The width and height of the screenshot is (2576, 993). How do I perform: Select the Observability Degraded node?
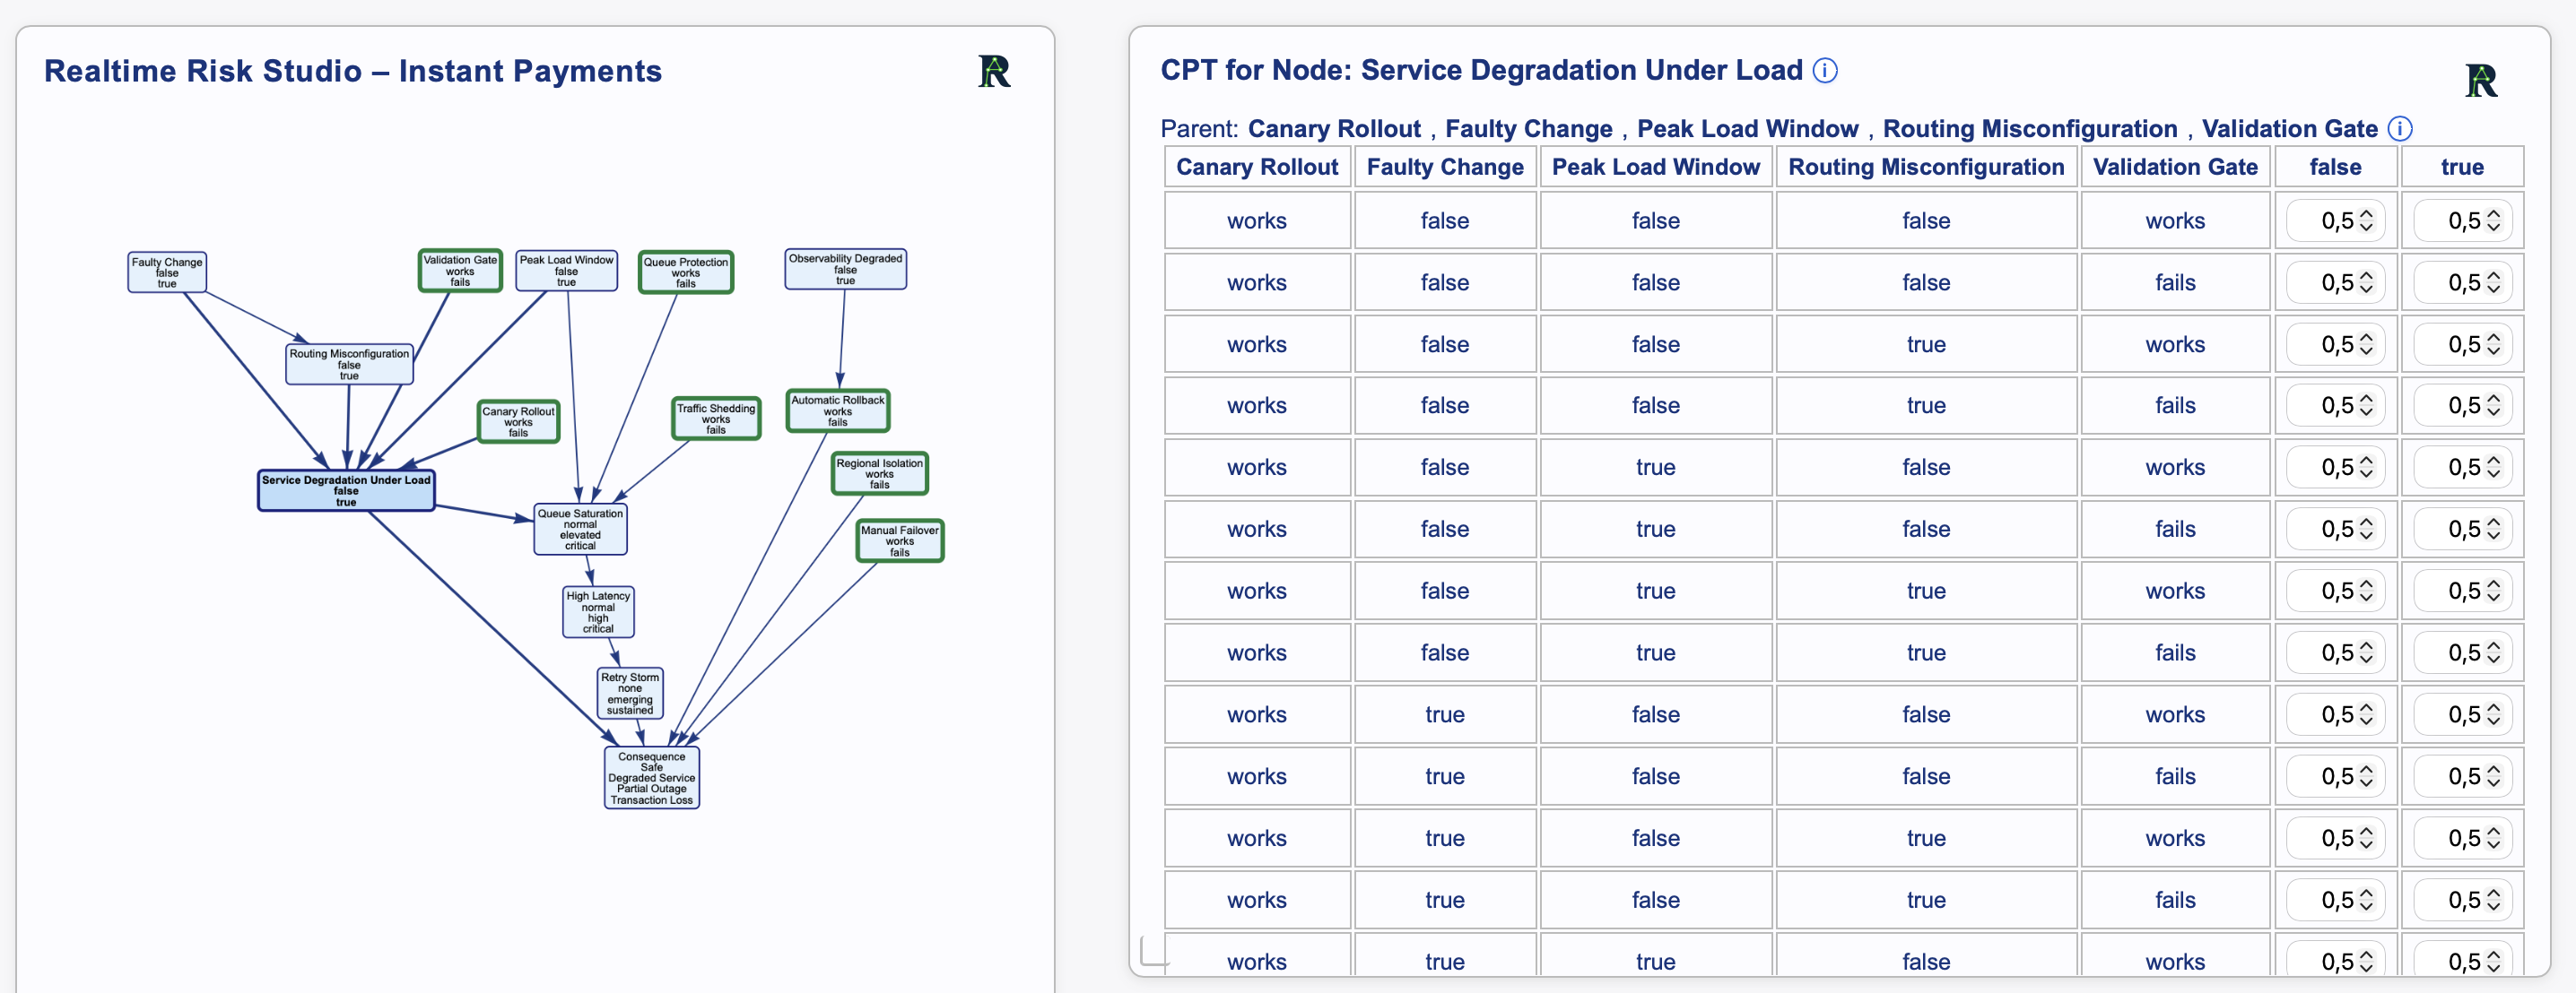(845, 270)
